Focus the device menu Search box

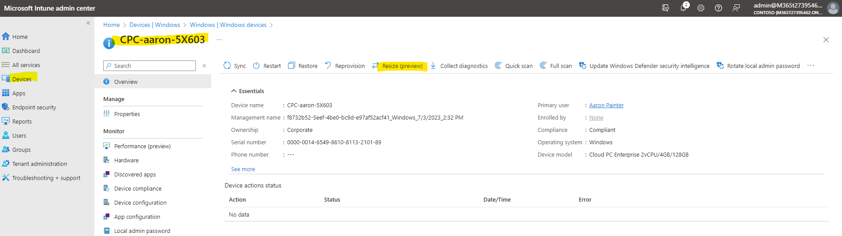(x=150, y=66)
